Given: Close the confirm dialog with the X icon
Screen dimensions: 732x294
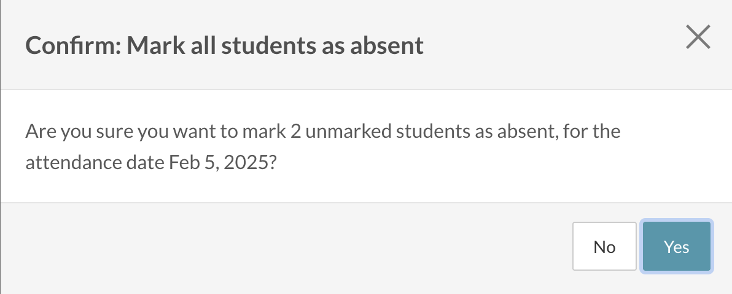Looking at the screenshot, I should 698,38.
